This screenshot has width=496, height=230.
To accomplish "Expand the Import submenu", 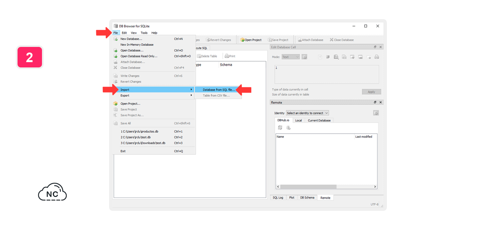I will [x=154, y=90].
